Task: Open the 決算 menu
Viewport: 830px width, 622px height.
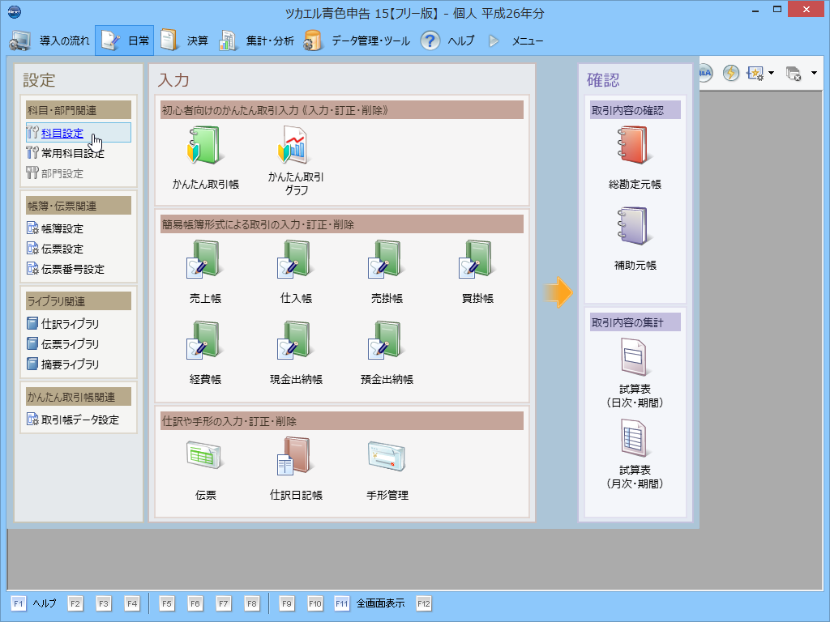Action: click(184, 40)
